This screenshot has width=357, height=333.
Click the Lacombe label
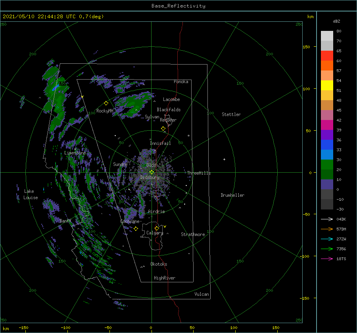(171, 99)
